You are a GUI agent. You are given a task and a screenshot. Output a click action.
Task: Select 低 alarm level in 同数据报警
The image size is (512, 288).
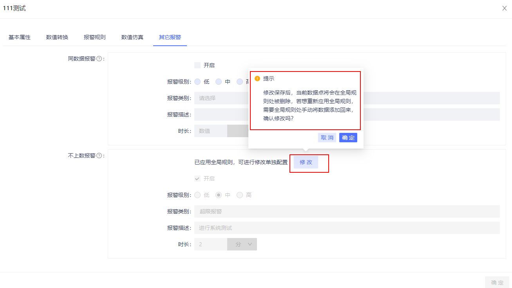(197, 82)
